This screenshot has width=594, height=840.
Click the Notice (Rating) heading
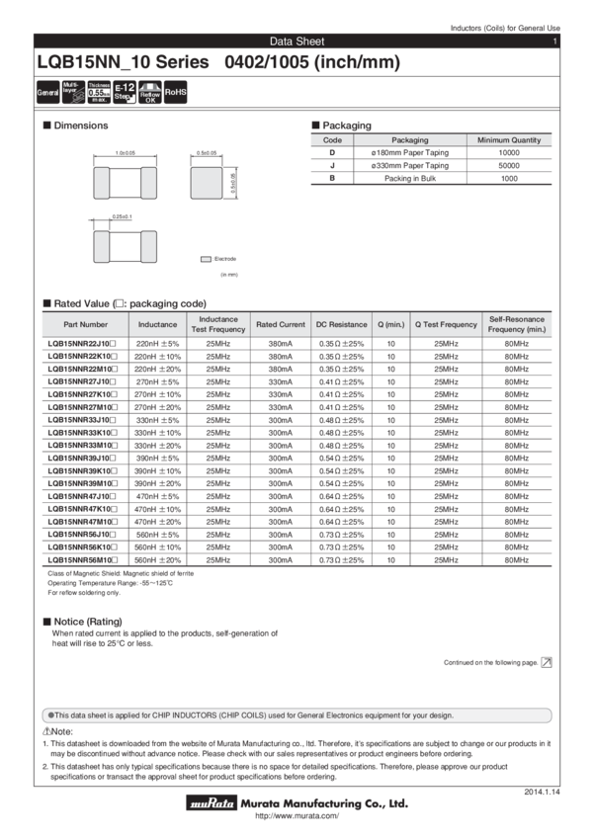83,622
